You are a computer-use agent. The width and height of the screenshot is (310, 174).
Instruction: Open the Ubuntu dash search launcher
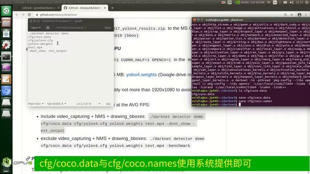point(6,11)
